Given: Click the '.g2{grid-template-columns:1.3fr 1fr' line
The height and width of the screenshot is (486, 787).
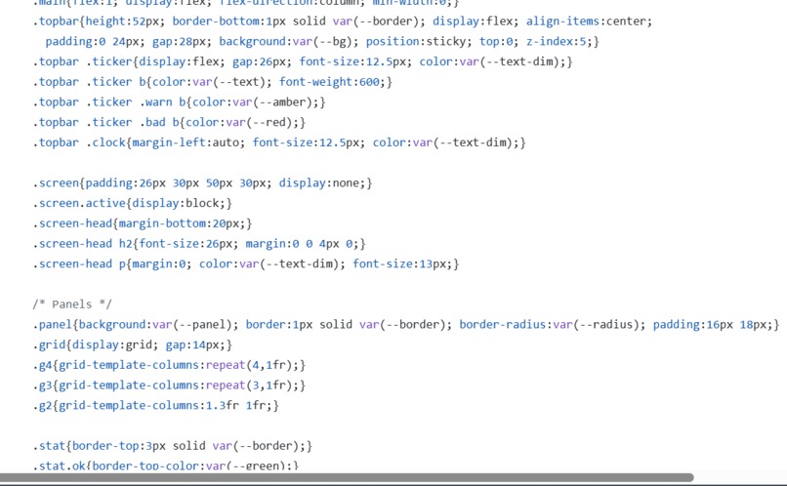Looking at the screenshot, I should click(x=155, y=405).
